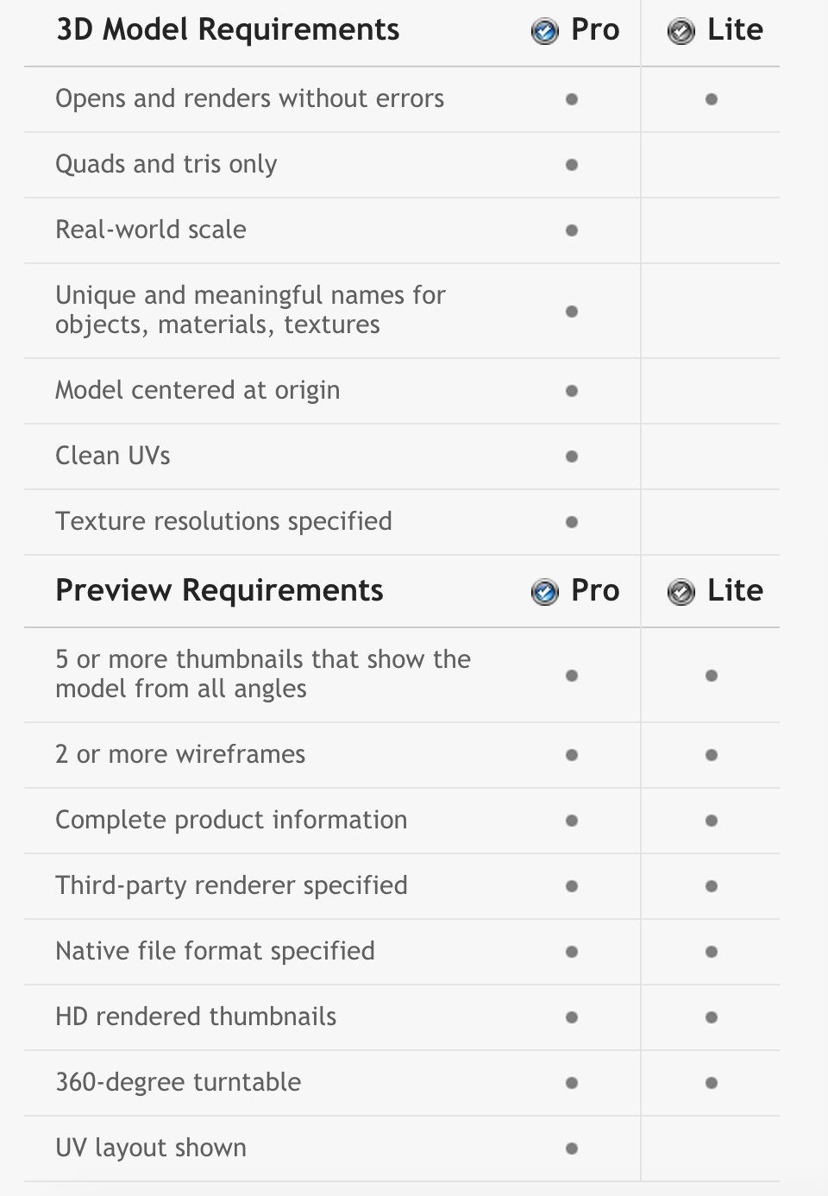Click the 3D Model Requirements heading
The image size is (828, 1196).
[228, 30]
